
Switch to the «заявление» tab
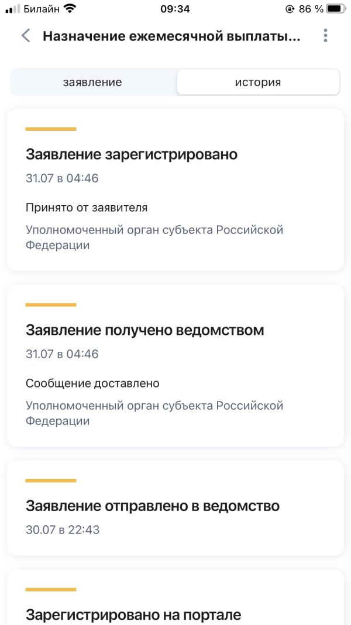click(92, 82)
